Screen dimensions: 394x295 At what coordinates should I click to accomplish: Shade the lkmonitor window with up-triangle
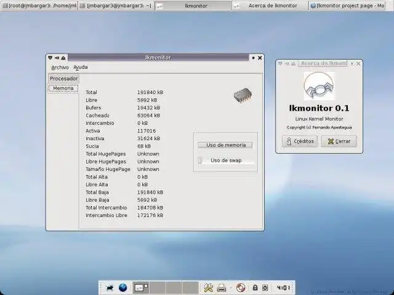click(x=63, y=58)
